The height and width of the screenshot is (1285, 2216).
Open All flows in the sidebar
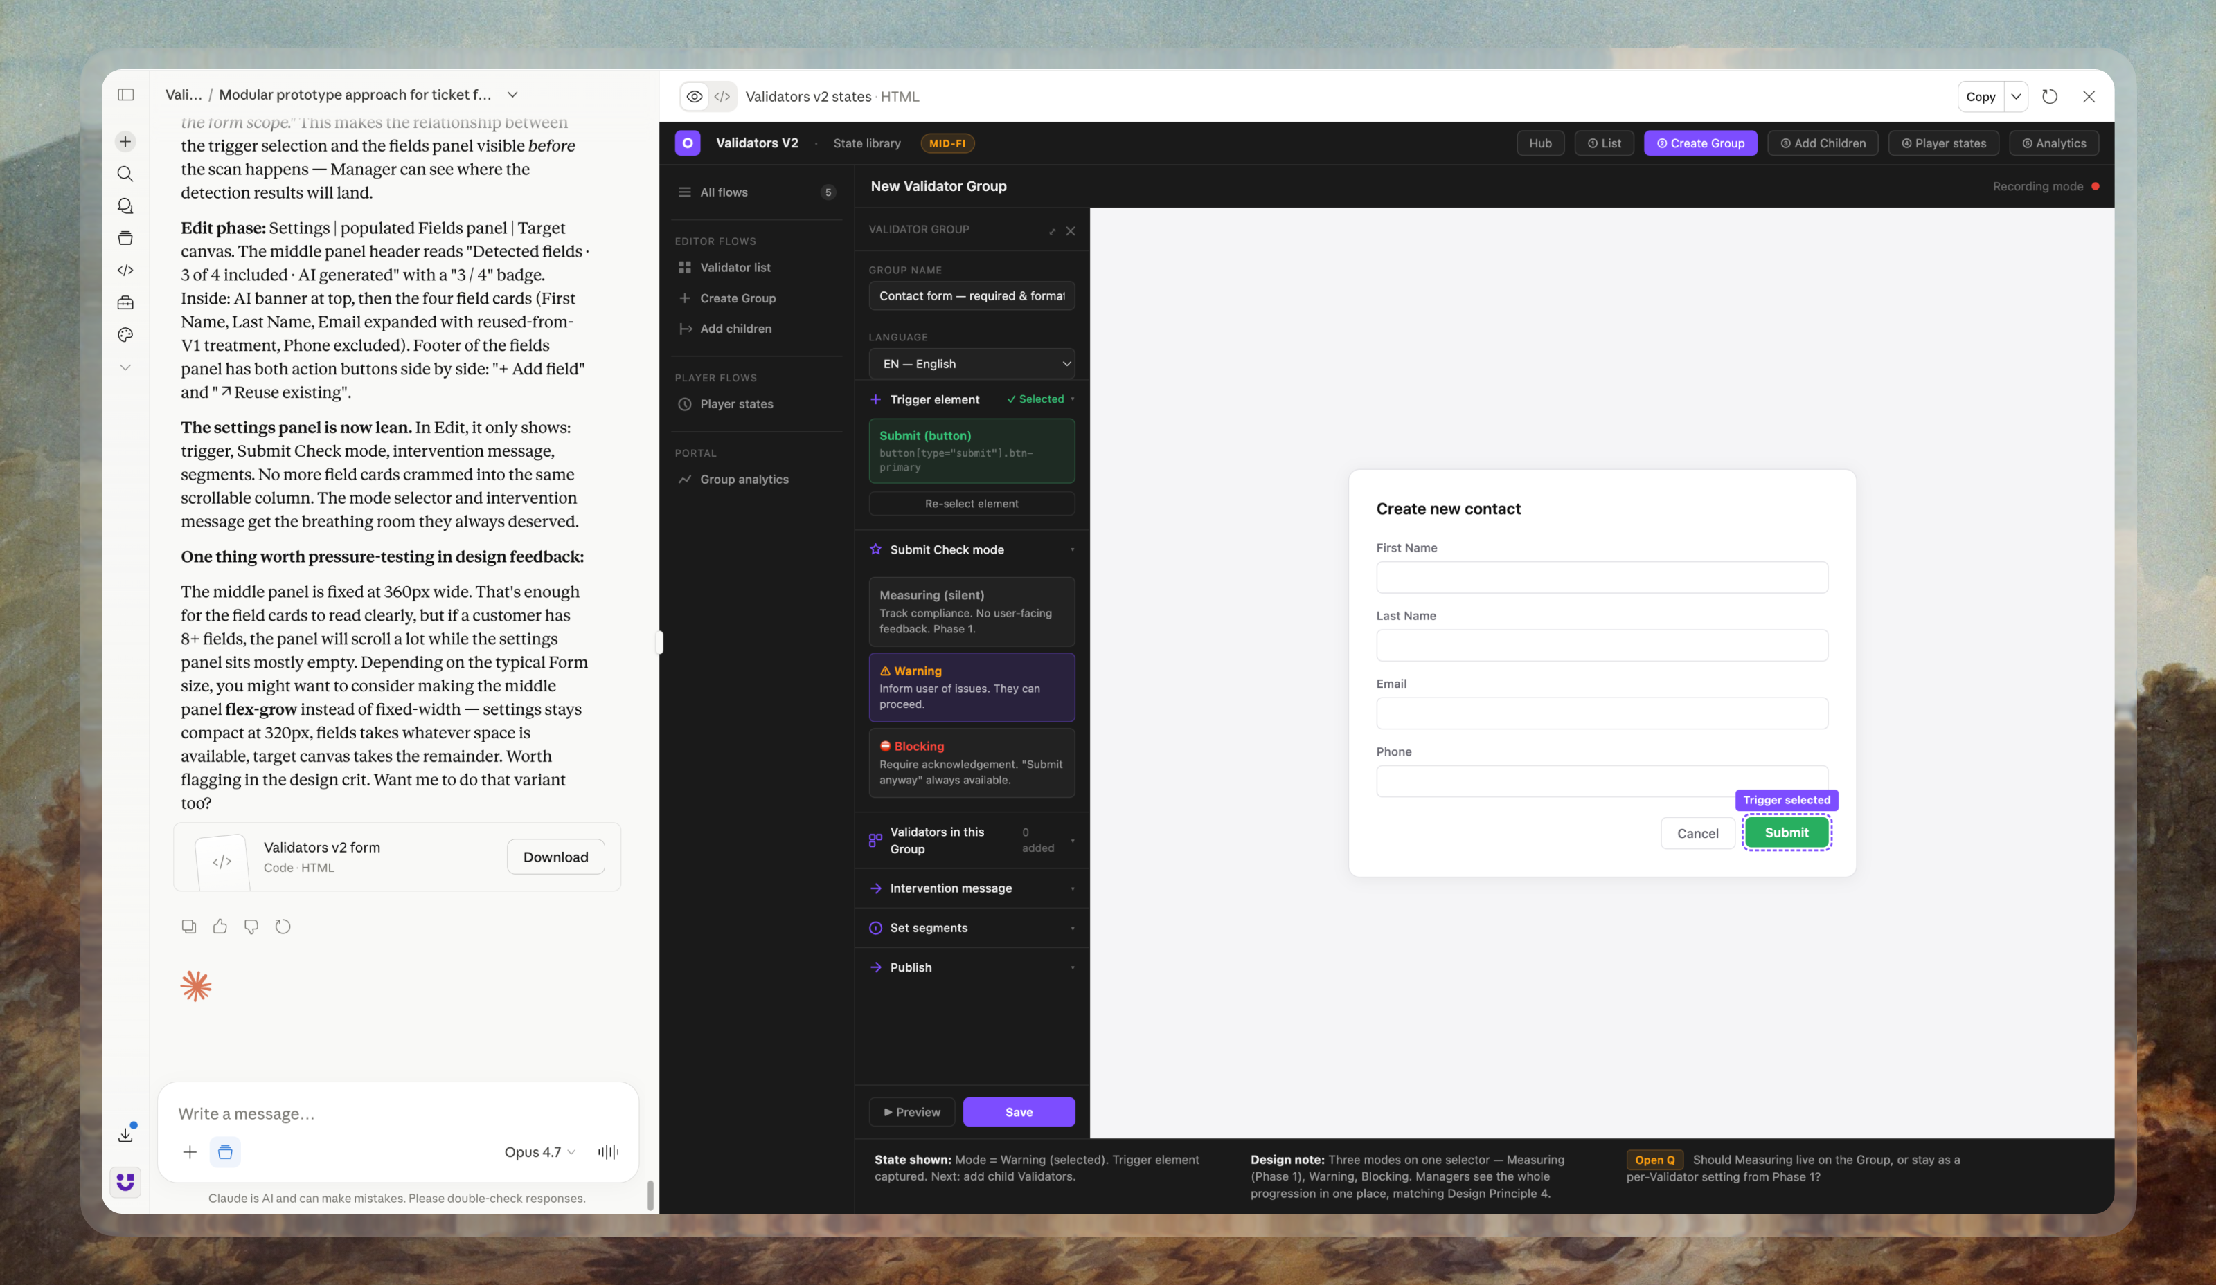(x=756, y=192)
